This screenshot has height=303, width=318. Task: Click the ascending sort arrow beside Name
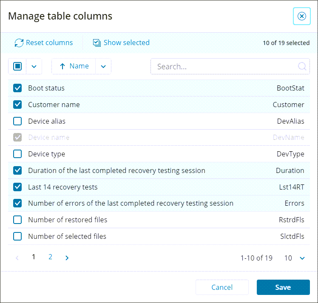coord(62,66)
